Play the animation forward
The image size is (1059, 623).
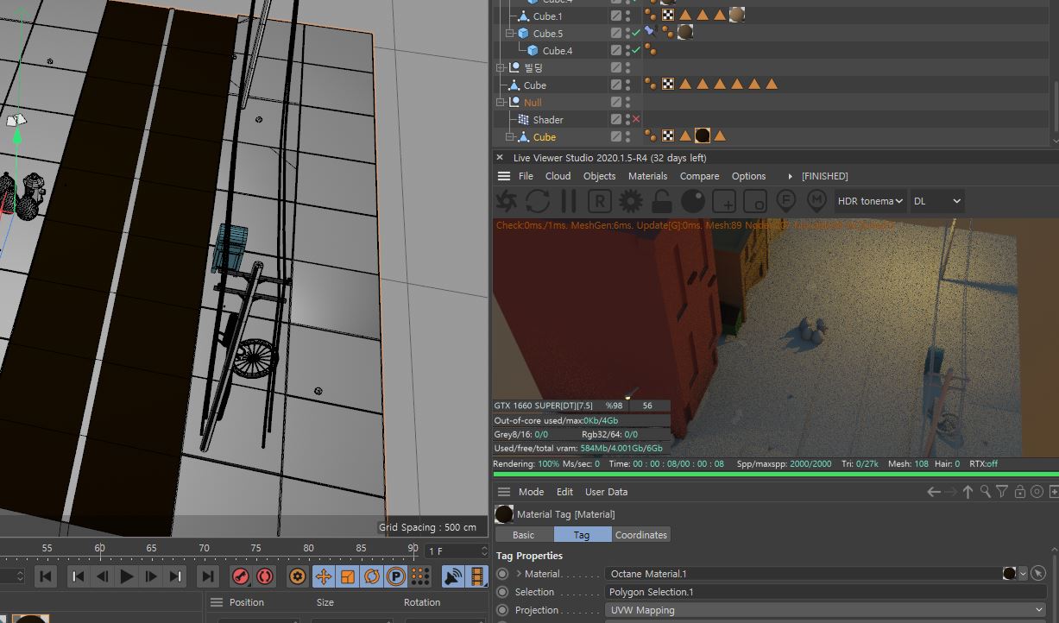(127, 576)
